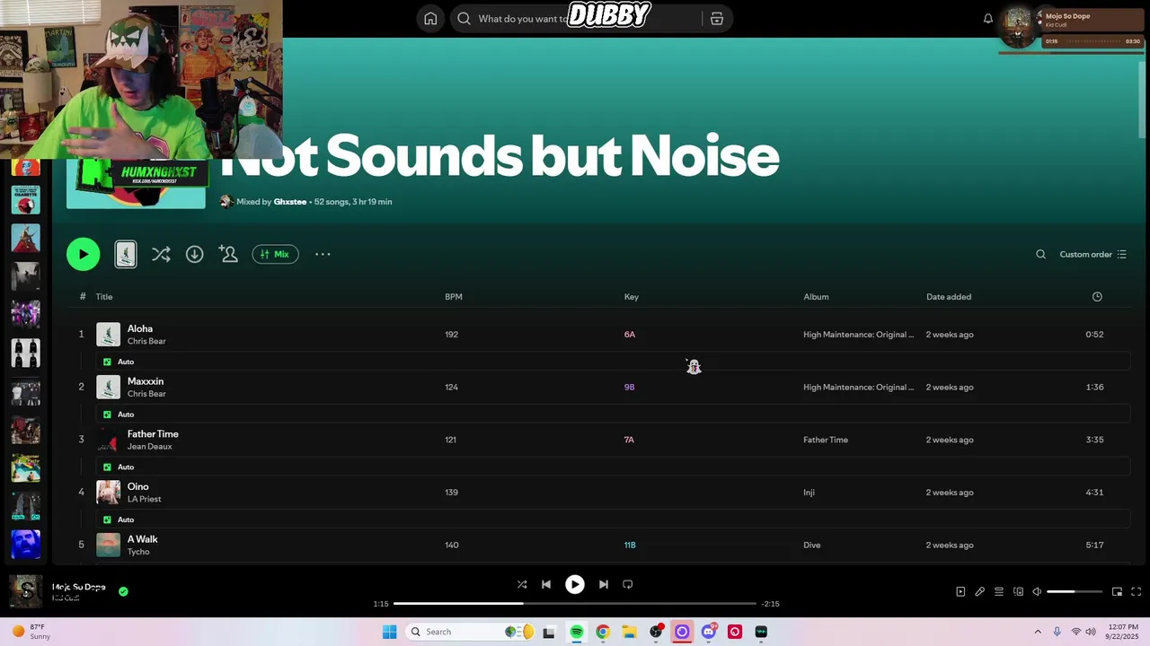Open the play queue icon
The image size is (1150, 646).
click(x=999, y=591)
